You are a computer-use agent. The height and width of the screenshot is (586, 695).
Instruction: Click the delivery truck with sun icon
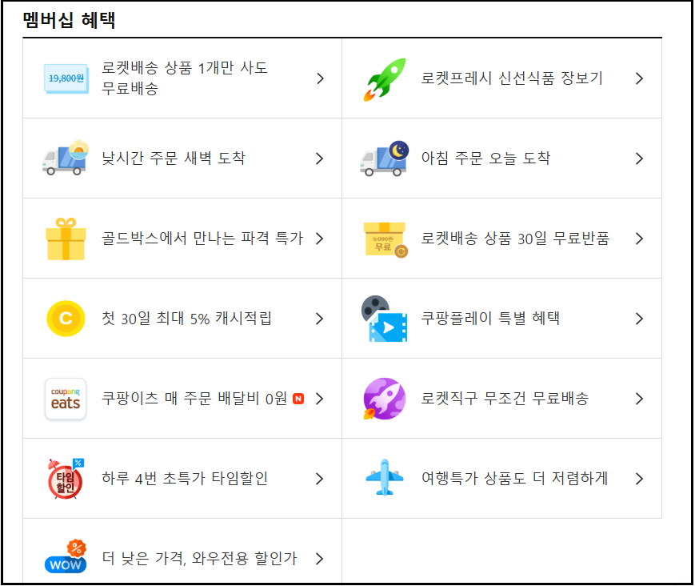(66, 158)
